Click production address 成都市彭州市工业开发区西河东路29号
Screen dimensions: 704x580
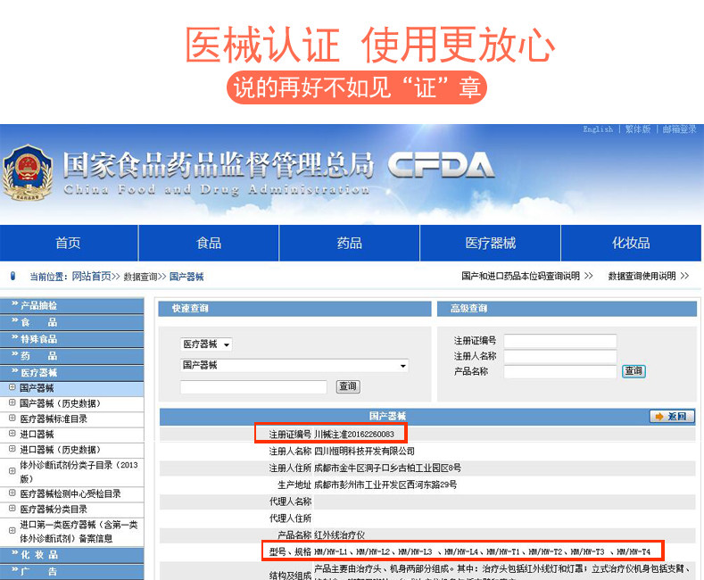coord(385,485)
